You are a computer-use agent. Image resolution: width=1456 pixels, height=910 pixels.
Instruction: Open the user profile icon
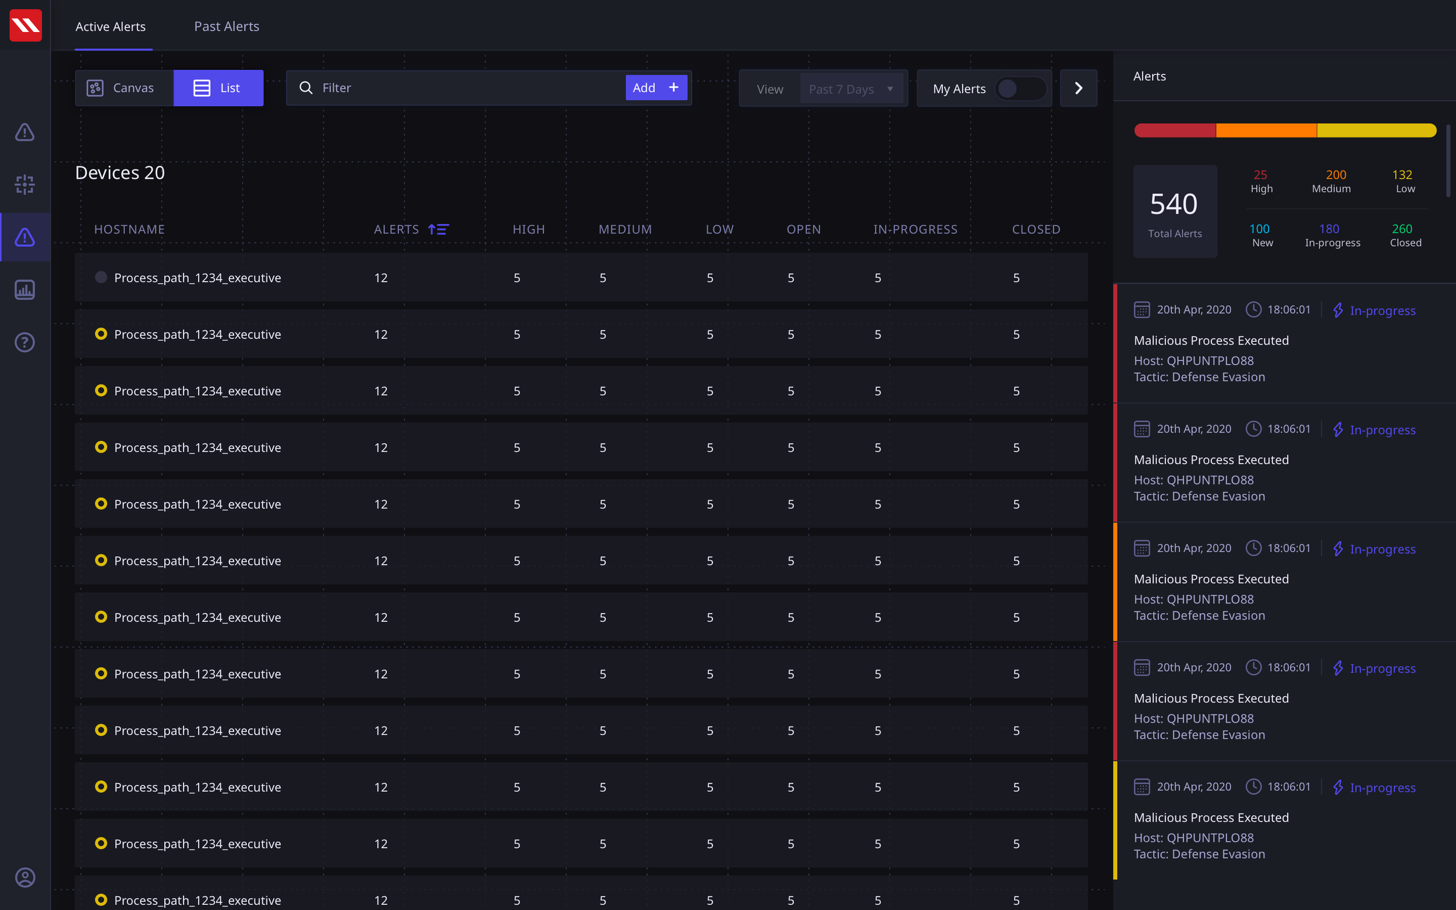pyautogui.click(x=24, y=877)
